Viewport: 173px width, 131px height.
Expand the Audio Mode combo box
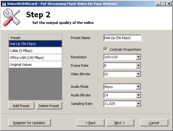point(138,87)
